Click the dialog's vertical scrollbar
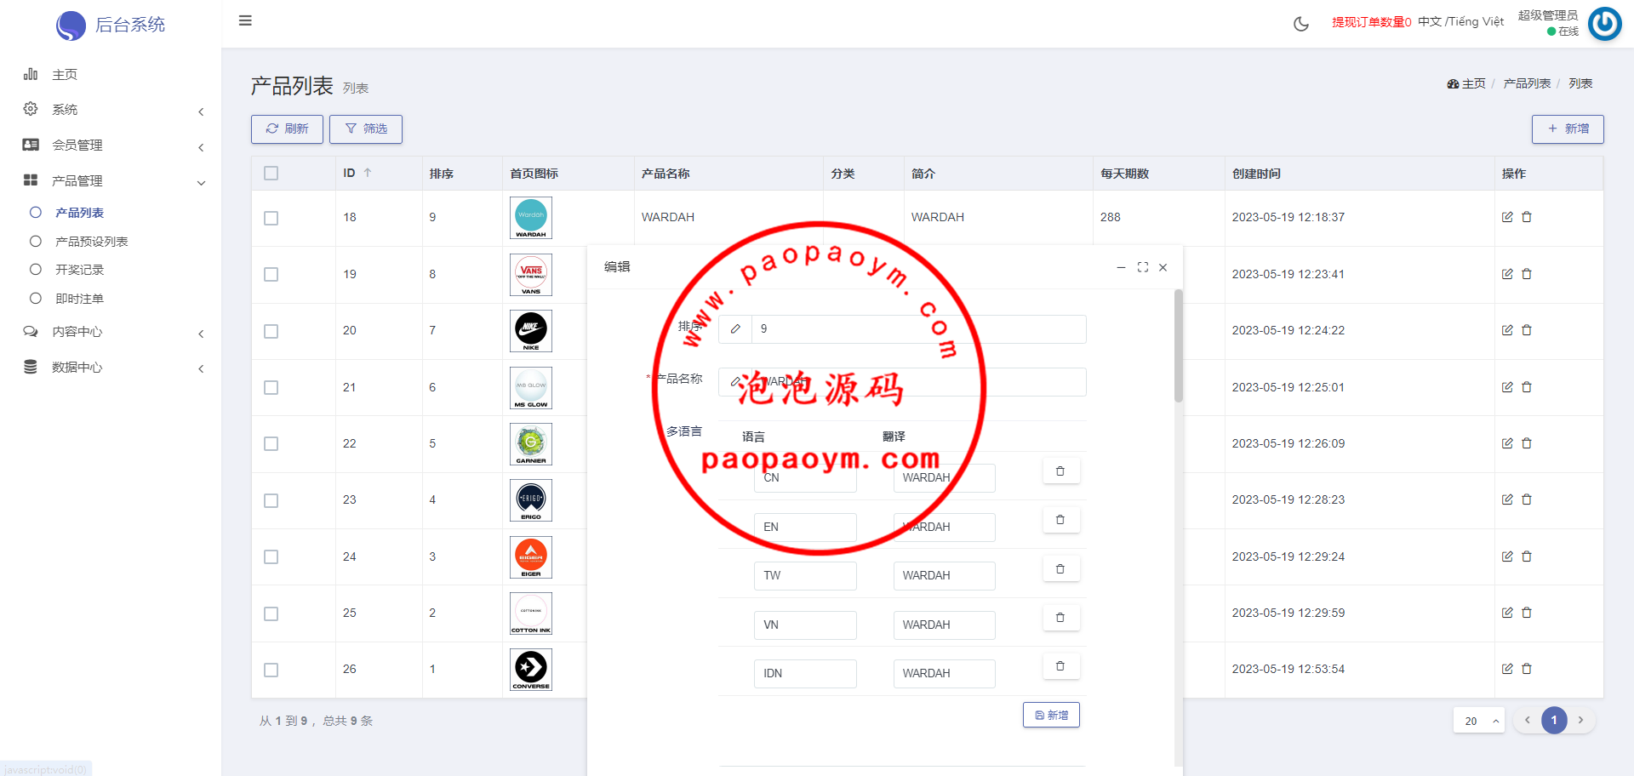1634x776 pixels. pos(1179,349)
